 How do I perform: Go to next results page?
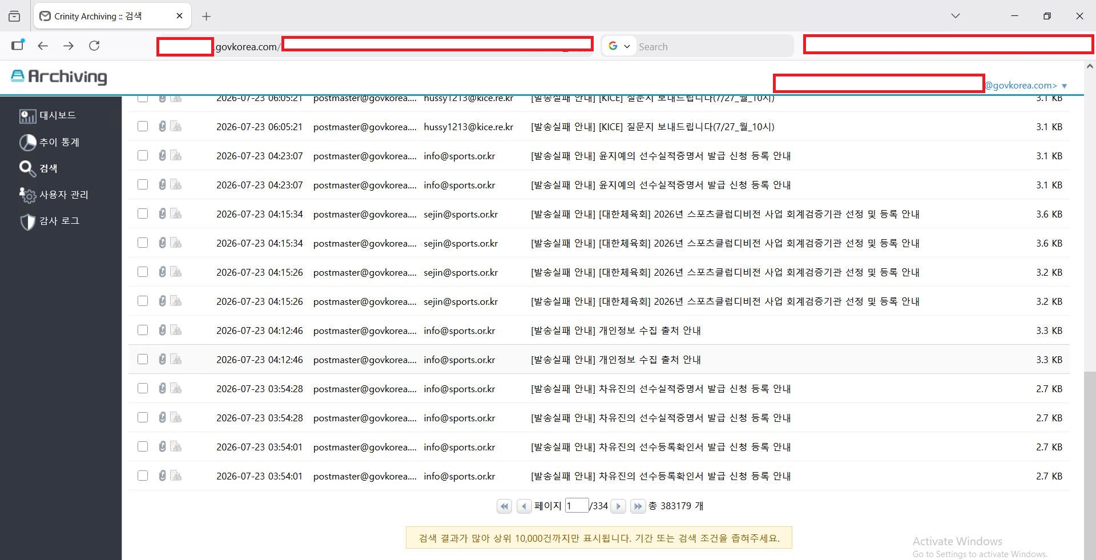point(618,506)
